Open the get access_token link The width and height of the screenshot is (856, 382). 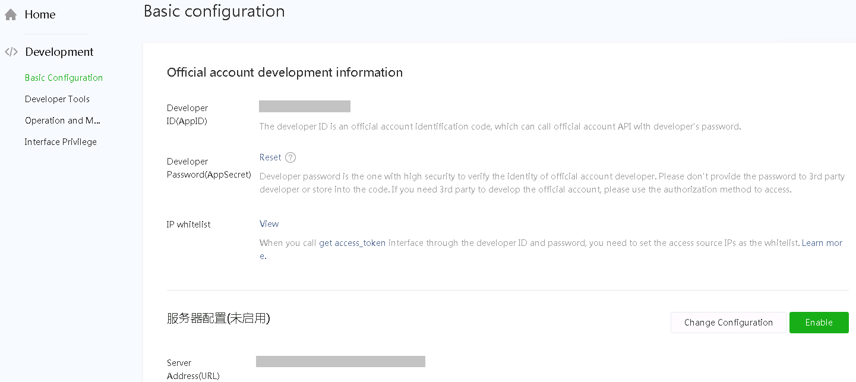pyautogui.click(x=352, y=243)
